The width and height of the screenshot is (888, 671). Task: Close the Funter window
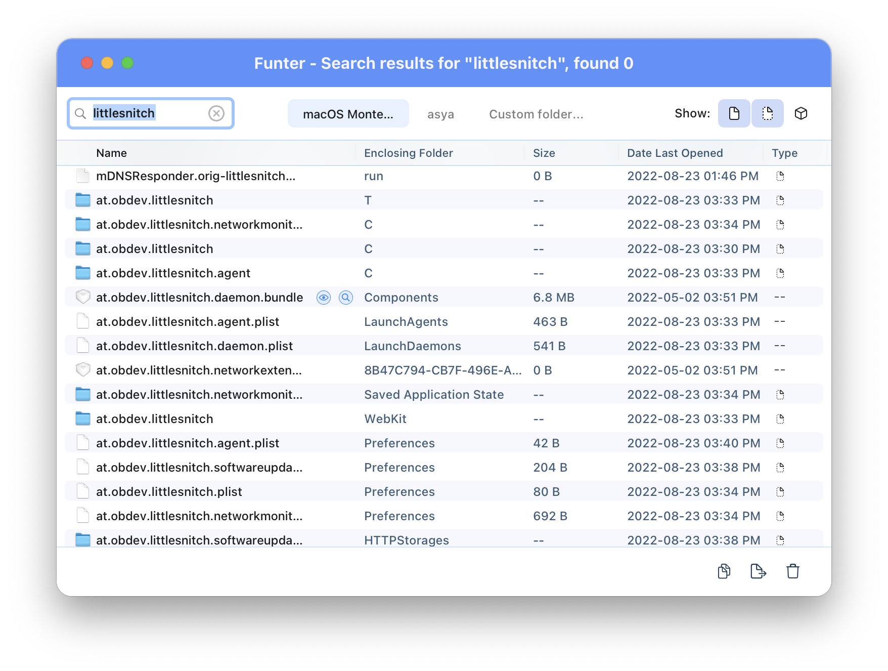point(87,63)
